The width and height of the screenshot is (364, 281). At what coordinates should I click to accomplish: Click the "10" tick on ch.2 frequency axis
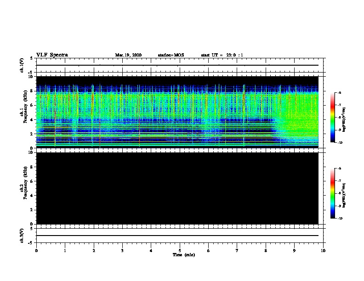pos(31,152)
